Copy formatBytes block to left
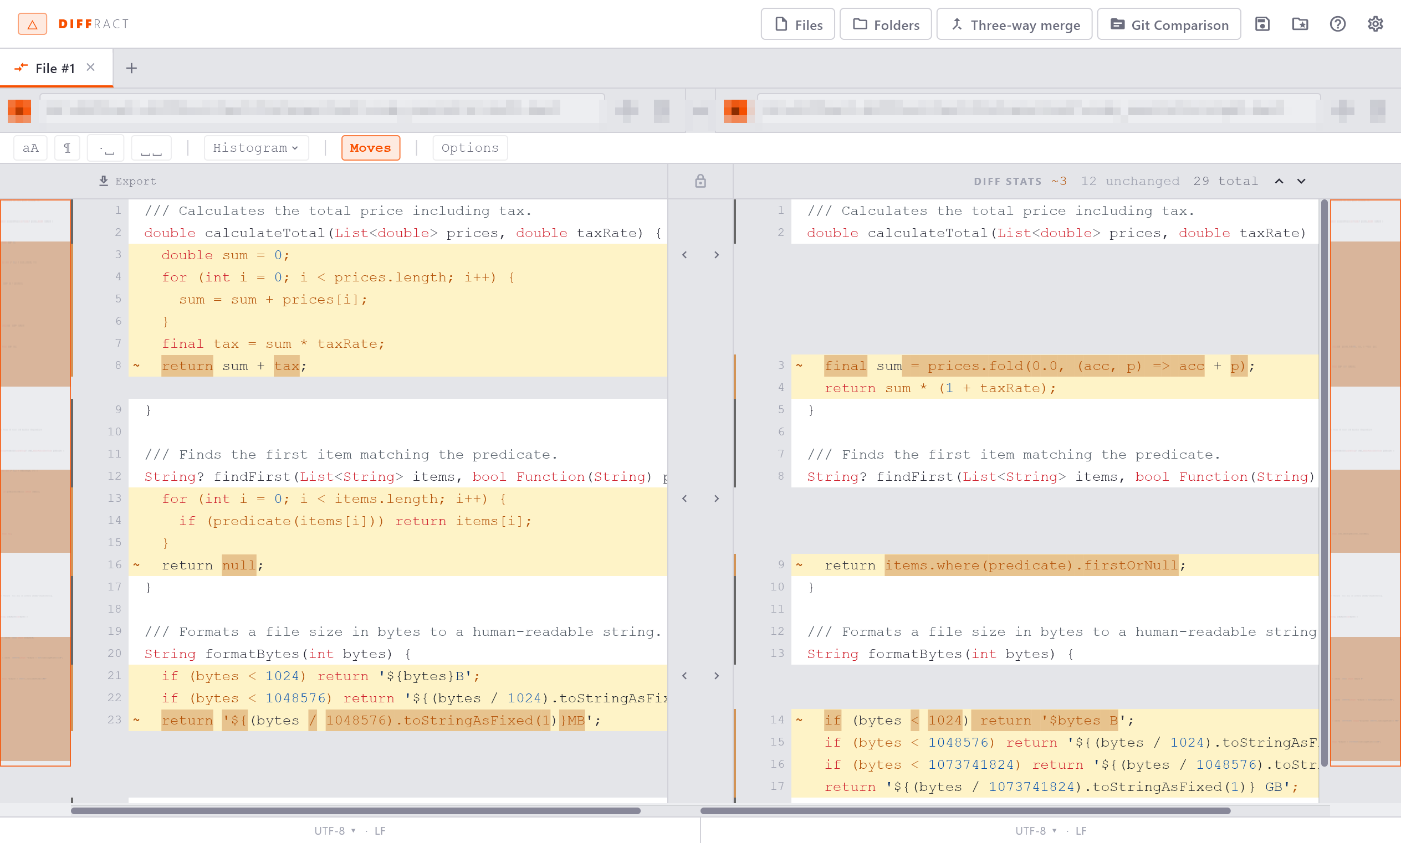 (684, 676)
